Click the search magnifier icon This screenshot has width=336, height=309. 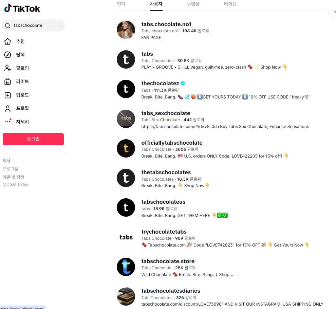(7, 25)
